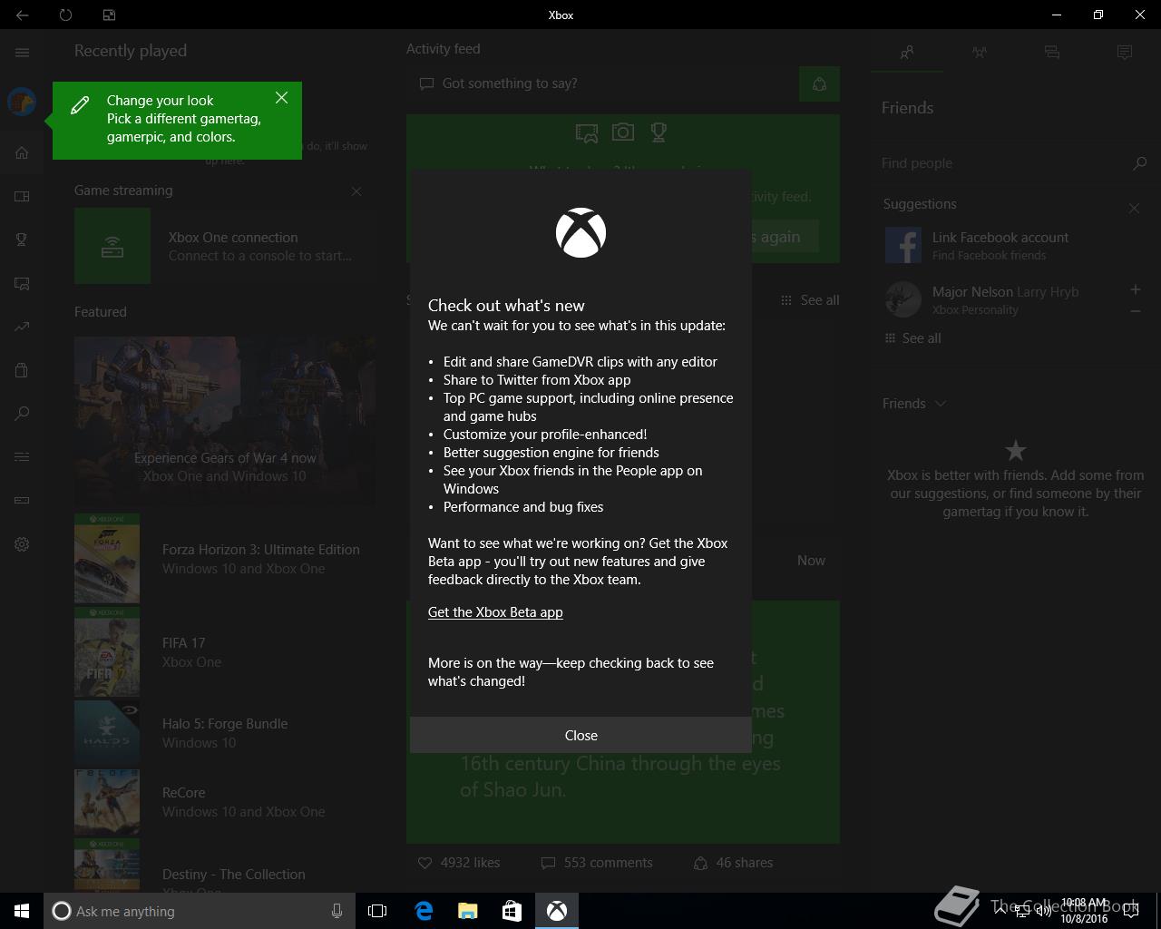Open Xbox One connection tile

pos(225,246)
